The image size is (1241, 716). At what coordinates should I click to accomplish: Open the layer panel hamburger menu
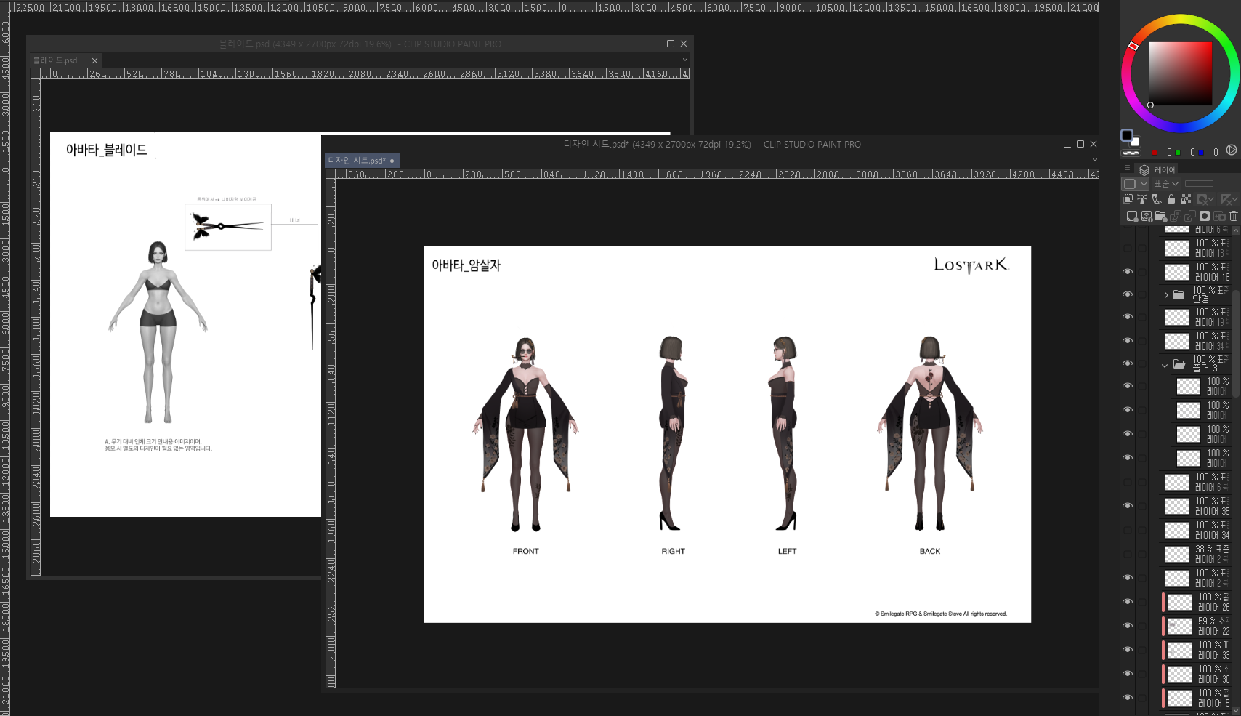1127,168
